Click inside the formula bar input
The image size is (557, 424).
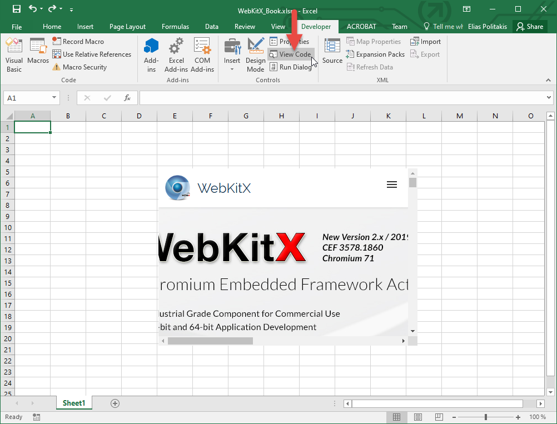click(x=342, y=98)
